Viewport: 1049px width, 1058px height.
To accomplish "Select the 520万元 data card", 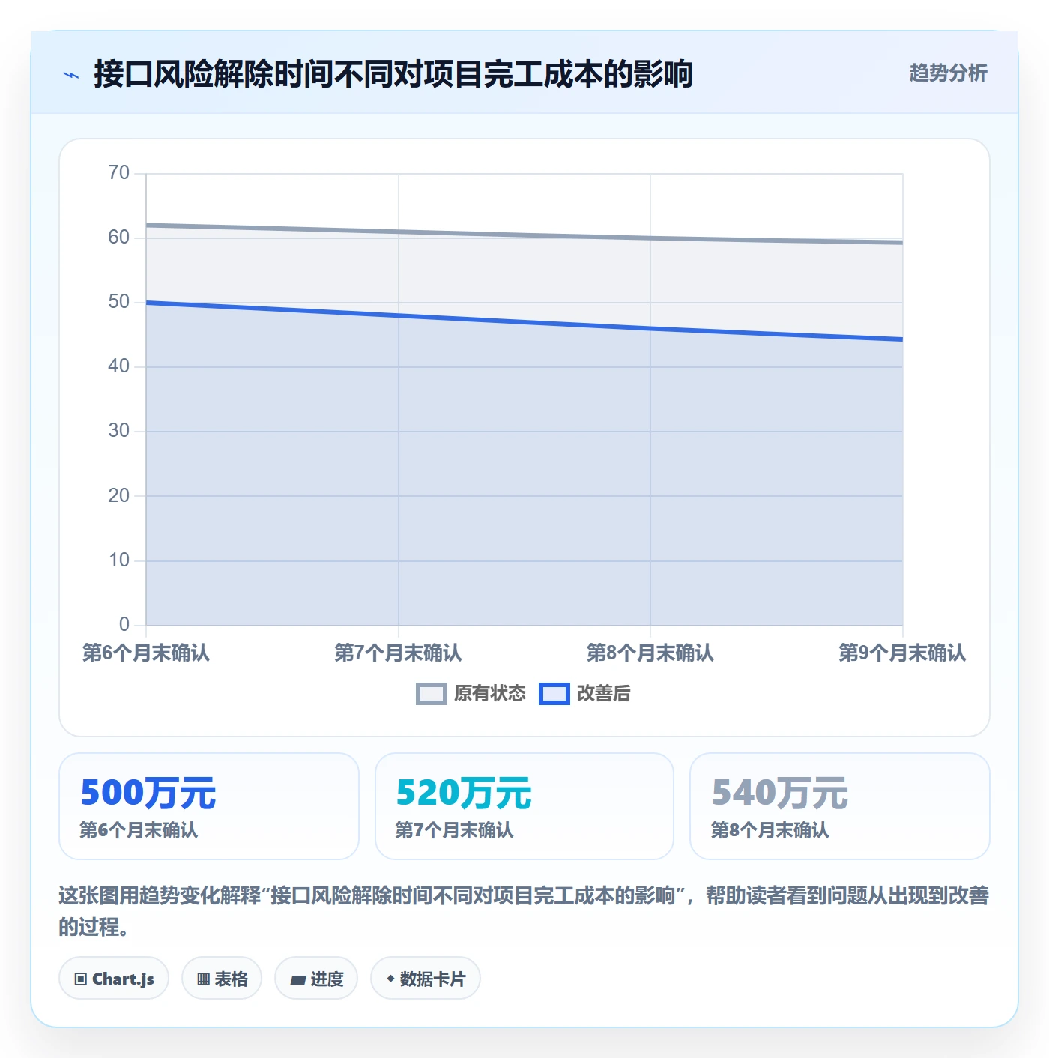I will tap(524, 806).
